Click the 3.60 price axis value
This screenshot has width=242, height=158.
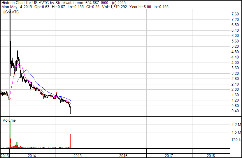(x=235, y=68)
